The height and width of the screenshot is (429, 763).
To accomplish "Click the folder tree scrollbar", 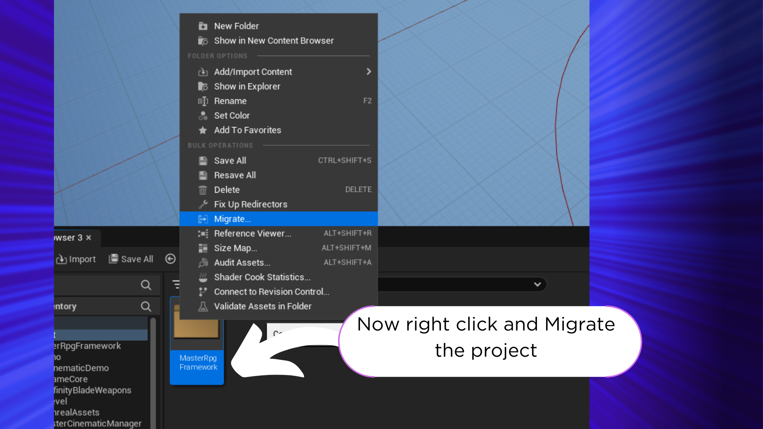I will click(153, 373).
